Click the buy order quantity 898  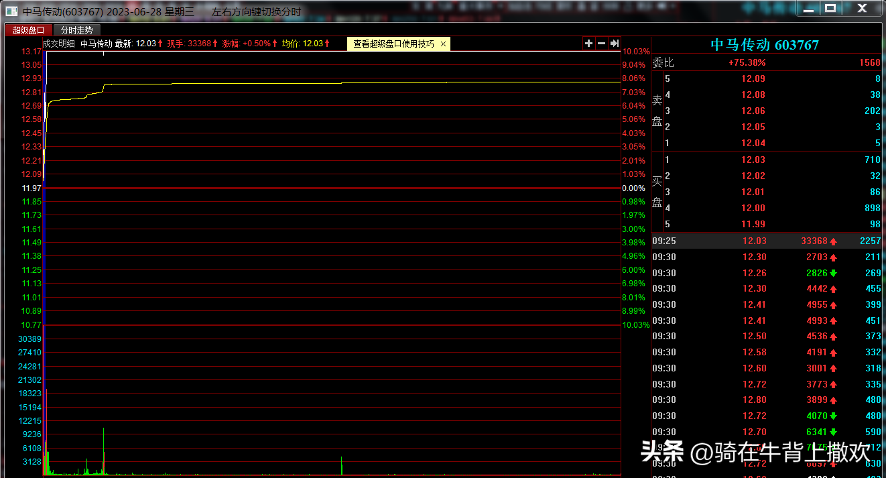(873, 208)
